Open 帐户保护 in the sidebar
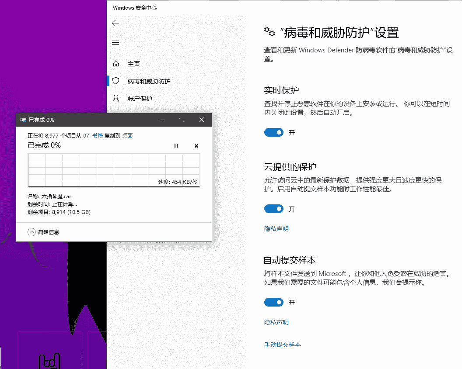This screenshot has width=462, height=369. click(140, 99)
